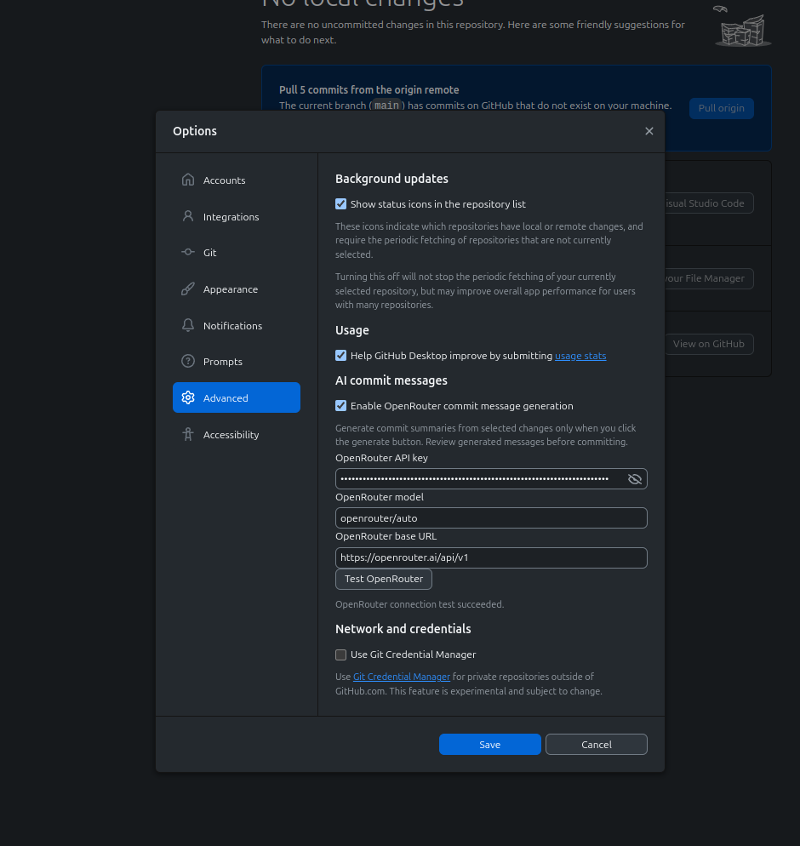Click the Advanced gear icon

pyautogui.click(x=188, y=397)
